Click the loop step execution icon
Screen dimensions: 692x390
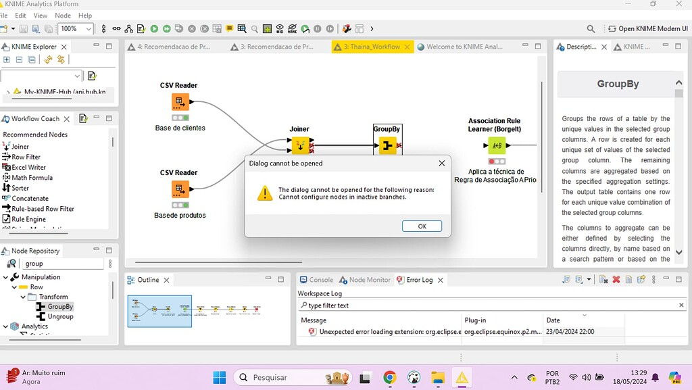tap(305, 28)
